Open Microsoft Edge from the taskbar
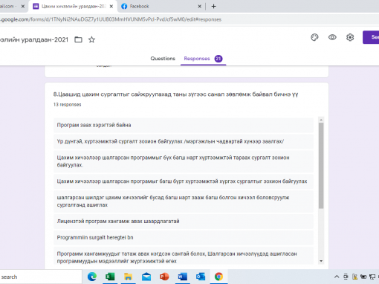The image size is (379, 284). 92,277
